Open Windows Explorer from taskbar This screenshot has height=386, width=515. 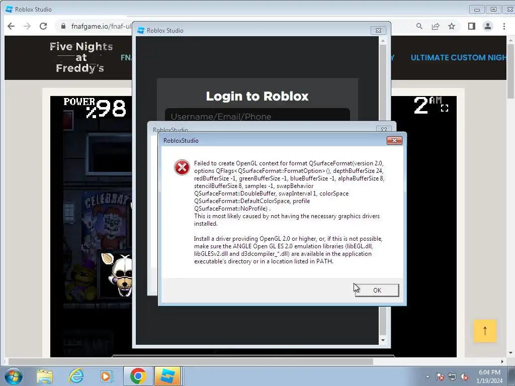(x=45, y=376)
